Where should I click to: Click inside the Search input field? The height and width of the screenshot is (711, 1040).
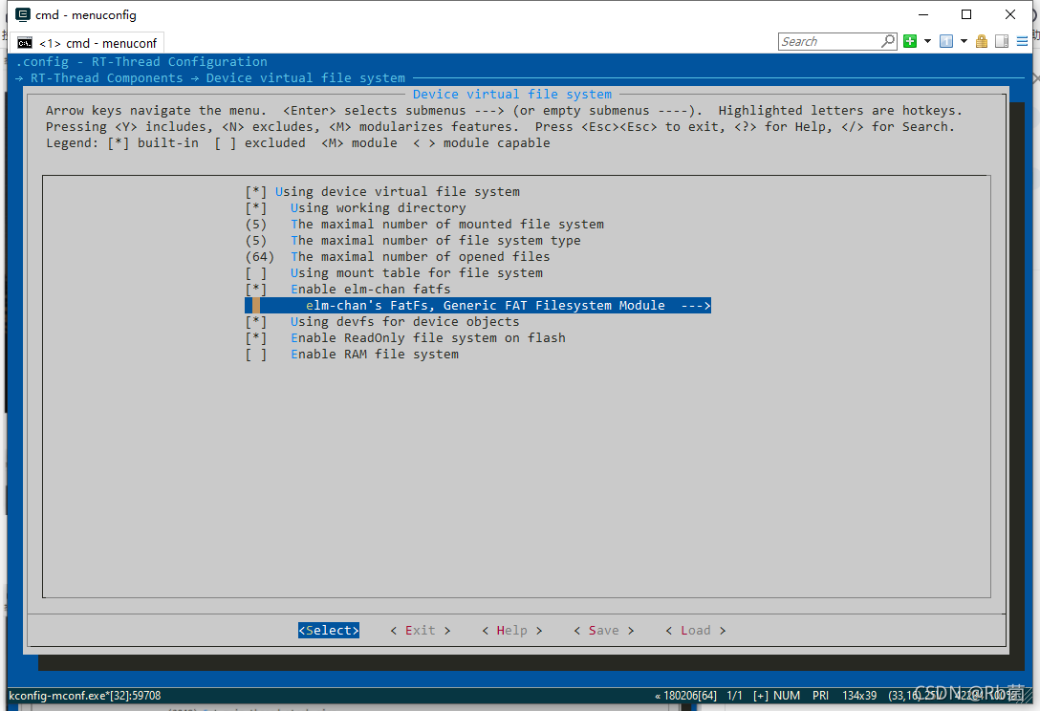pos(829,41)
